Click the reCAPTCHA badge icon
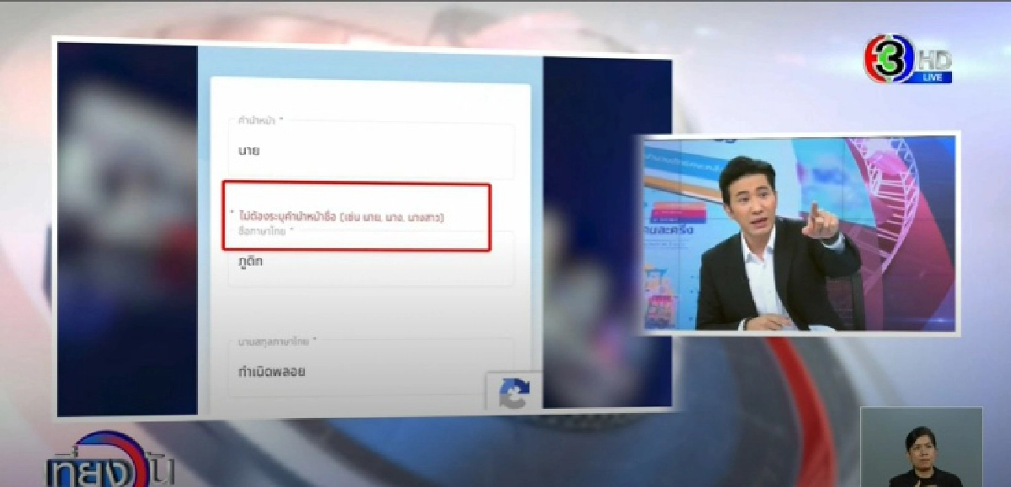Screen dimensions: 1011x487 coord(513,392)
